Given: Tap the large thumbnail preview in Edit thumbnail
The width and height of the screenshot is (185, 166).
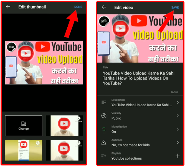Looking at the screenshot, I should (44, 62).
